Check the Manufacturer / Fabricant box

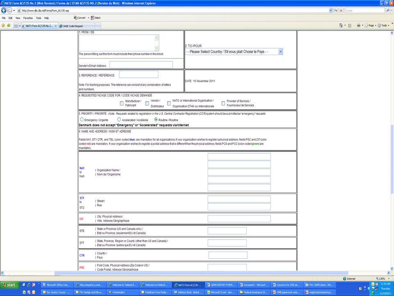pos(121,104)
